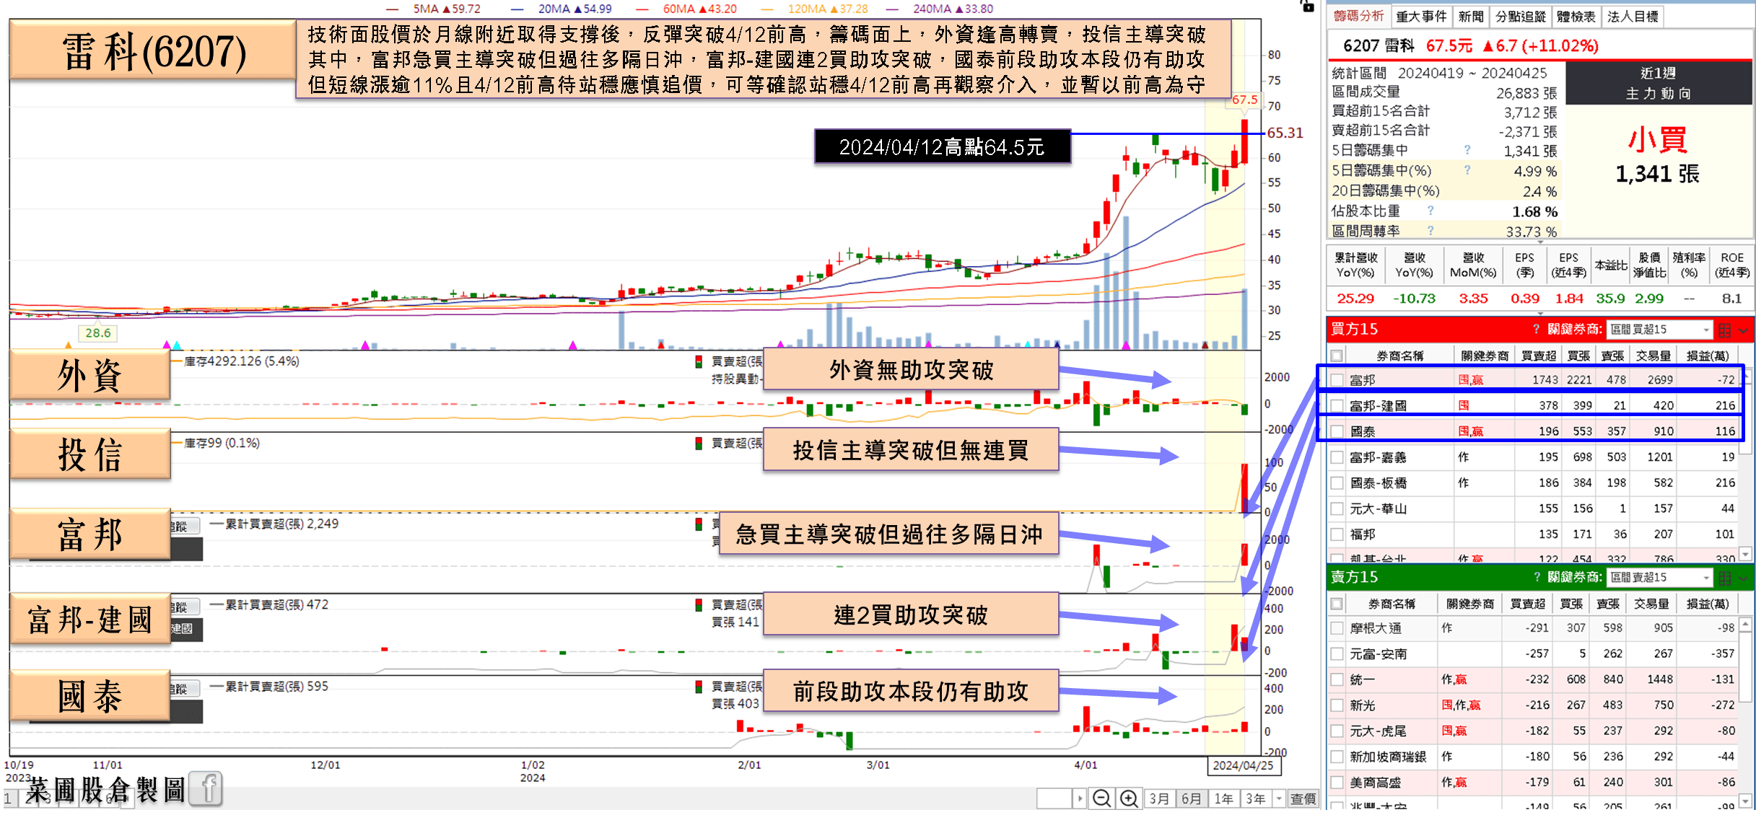
Task: Select the 新加坡商瑞銀 seller row name
Action: click(x=1388, y=757)
